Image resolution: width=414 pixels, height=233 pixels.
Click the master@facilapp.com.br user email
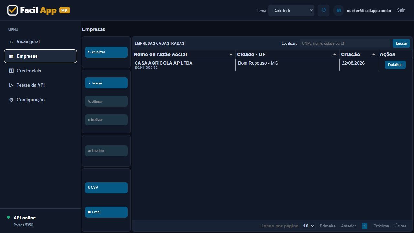click(x=369, y=10)
